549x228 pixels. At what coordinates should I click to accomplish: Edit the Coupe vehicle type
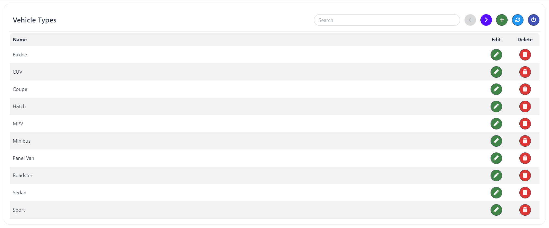(496, 89)
